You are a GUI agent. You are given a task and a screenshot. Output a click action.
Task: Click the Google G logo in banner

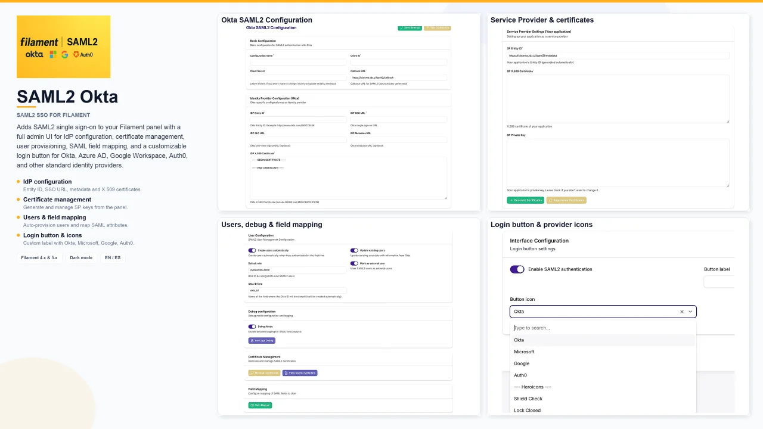click(x=64, y=54)
